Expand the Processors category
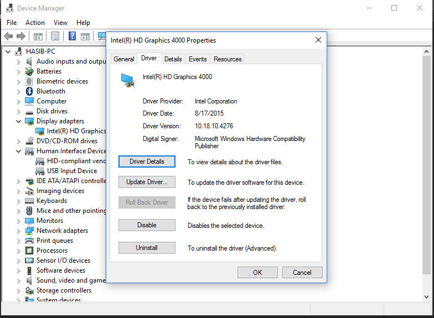This screenshot has height=318, width=434. [19, 251]
